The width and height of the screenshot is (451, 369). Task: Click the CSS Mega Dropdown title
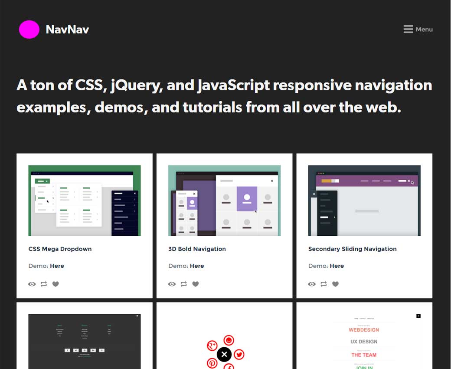point(60,249)
